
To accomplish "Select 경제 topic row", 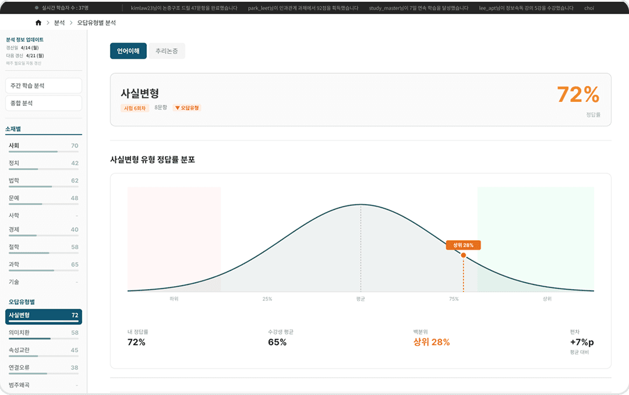I will [44, 231].
